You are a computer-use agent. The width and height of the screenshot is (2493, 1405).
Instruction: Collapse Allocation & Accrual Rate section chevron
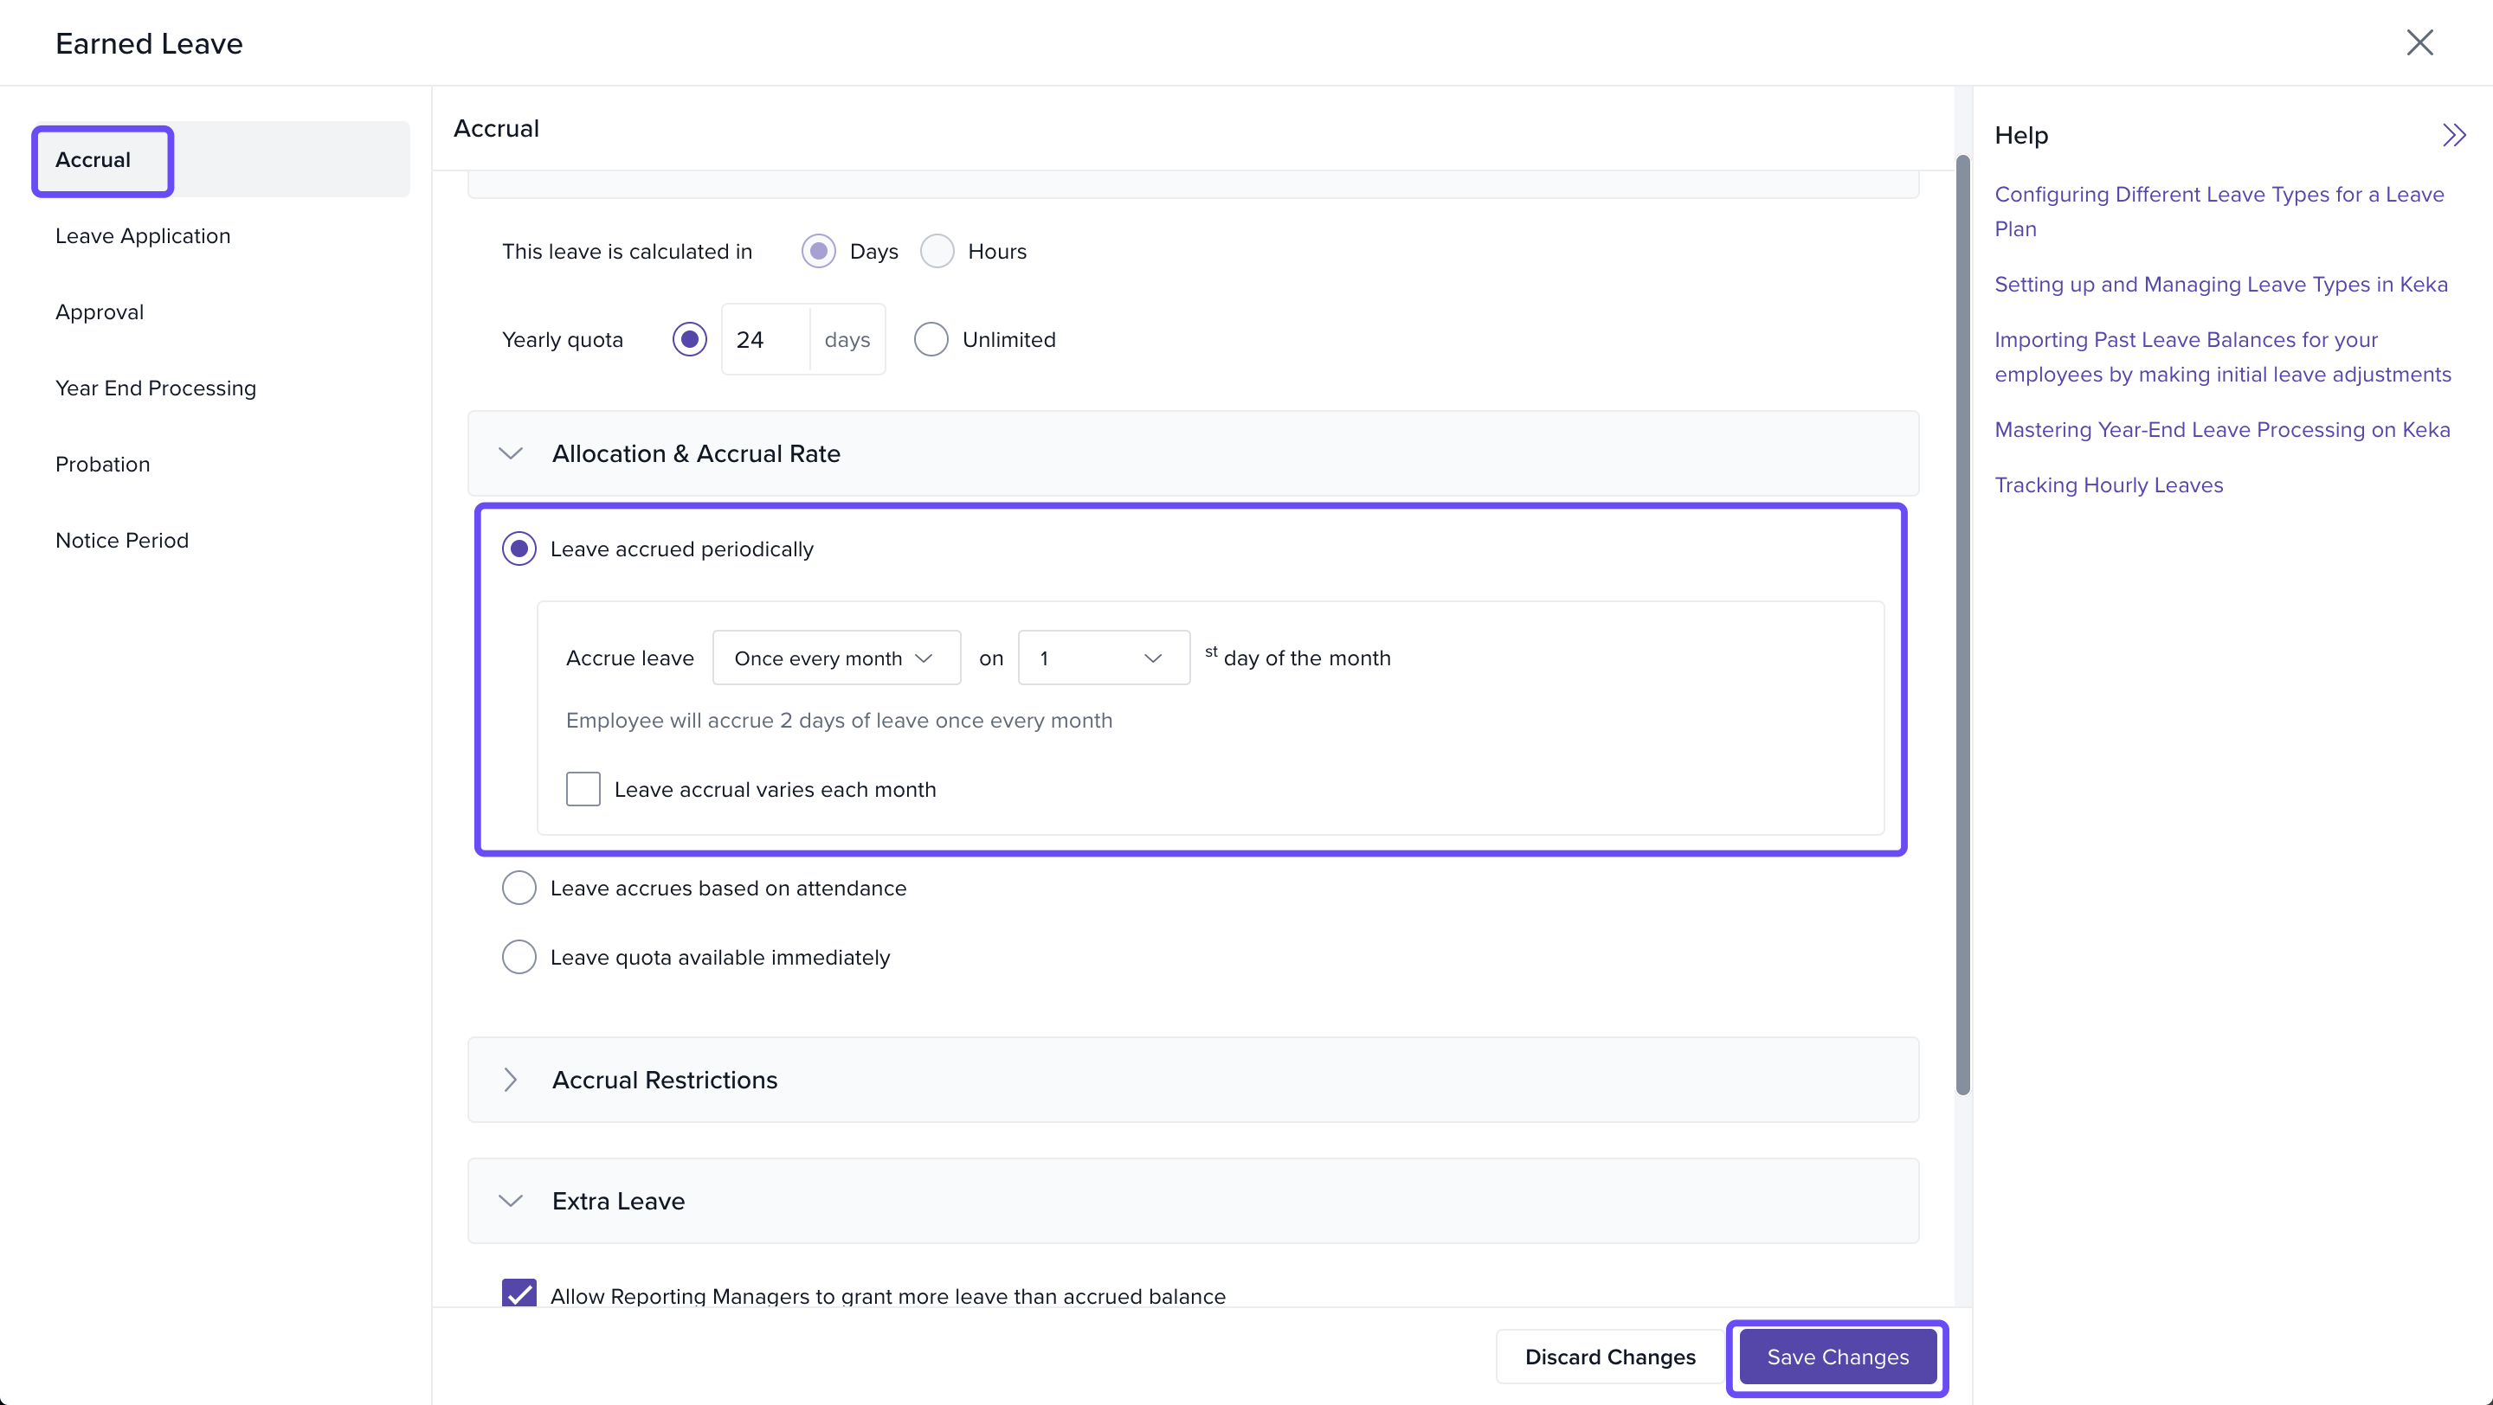(x=510, y=453)
